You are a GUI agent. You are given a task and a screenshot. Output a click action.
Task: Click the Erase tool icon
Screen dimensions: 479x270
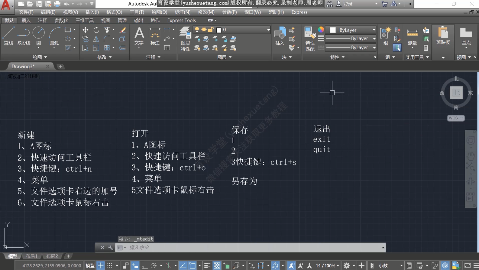coord(122,30)
